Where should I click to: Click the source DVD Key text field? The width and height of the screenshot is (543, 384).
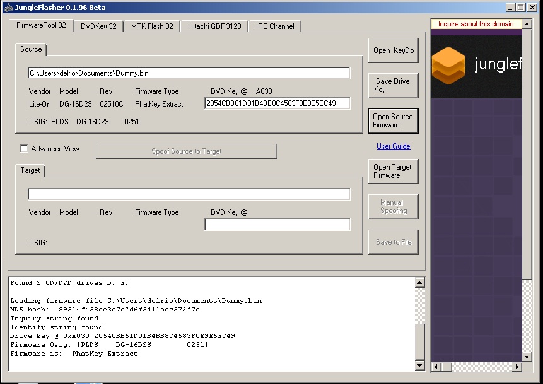point(277,103)
